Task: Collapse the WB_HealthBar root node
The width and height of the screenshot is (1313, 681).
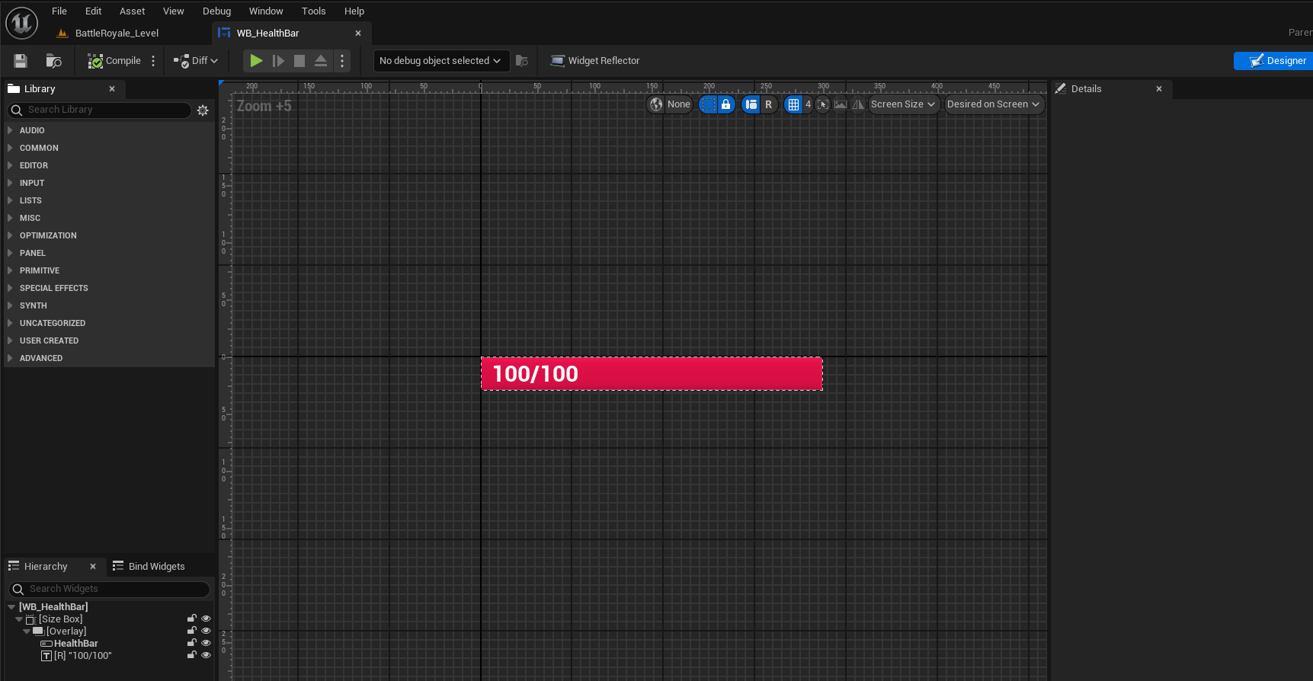Action: [x=11, y=607]
